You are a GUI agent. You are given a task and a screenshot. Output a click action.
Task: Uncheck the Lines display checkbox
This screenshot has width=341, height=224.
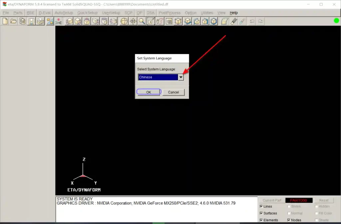click(261, 206)
